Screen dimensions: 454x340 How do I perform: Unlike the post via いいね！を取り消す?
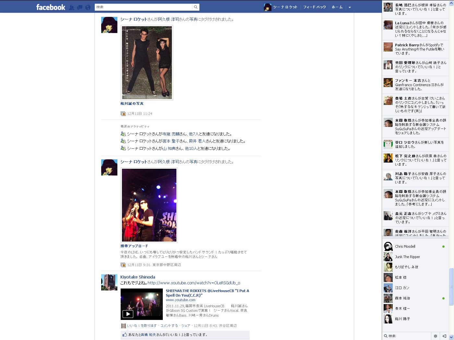tap(142, 326)
